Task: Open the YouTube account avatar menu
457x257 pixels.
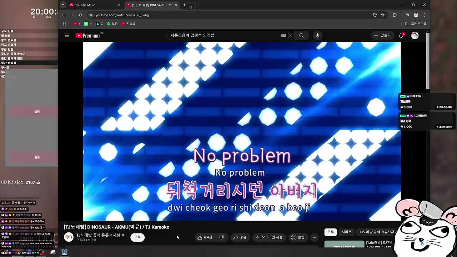Action: point(415,35)
